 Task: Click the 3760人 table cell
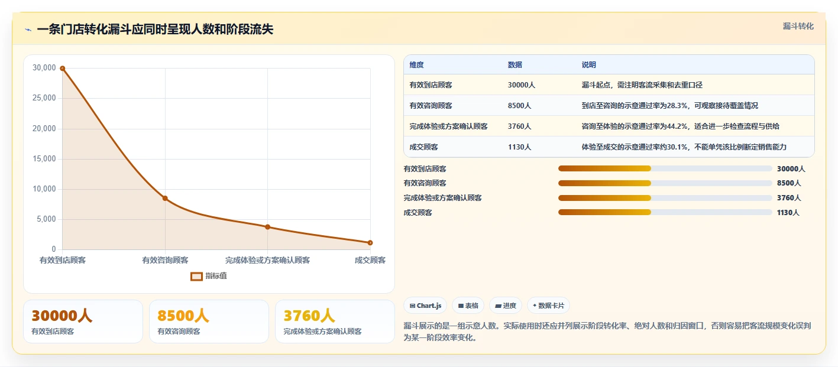(x=539, y=126)
